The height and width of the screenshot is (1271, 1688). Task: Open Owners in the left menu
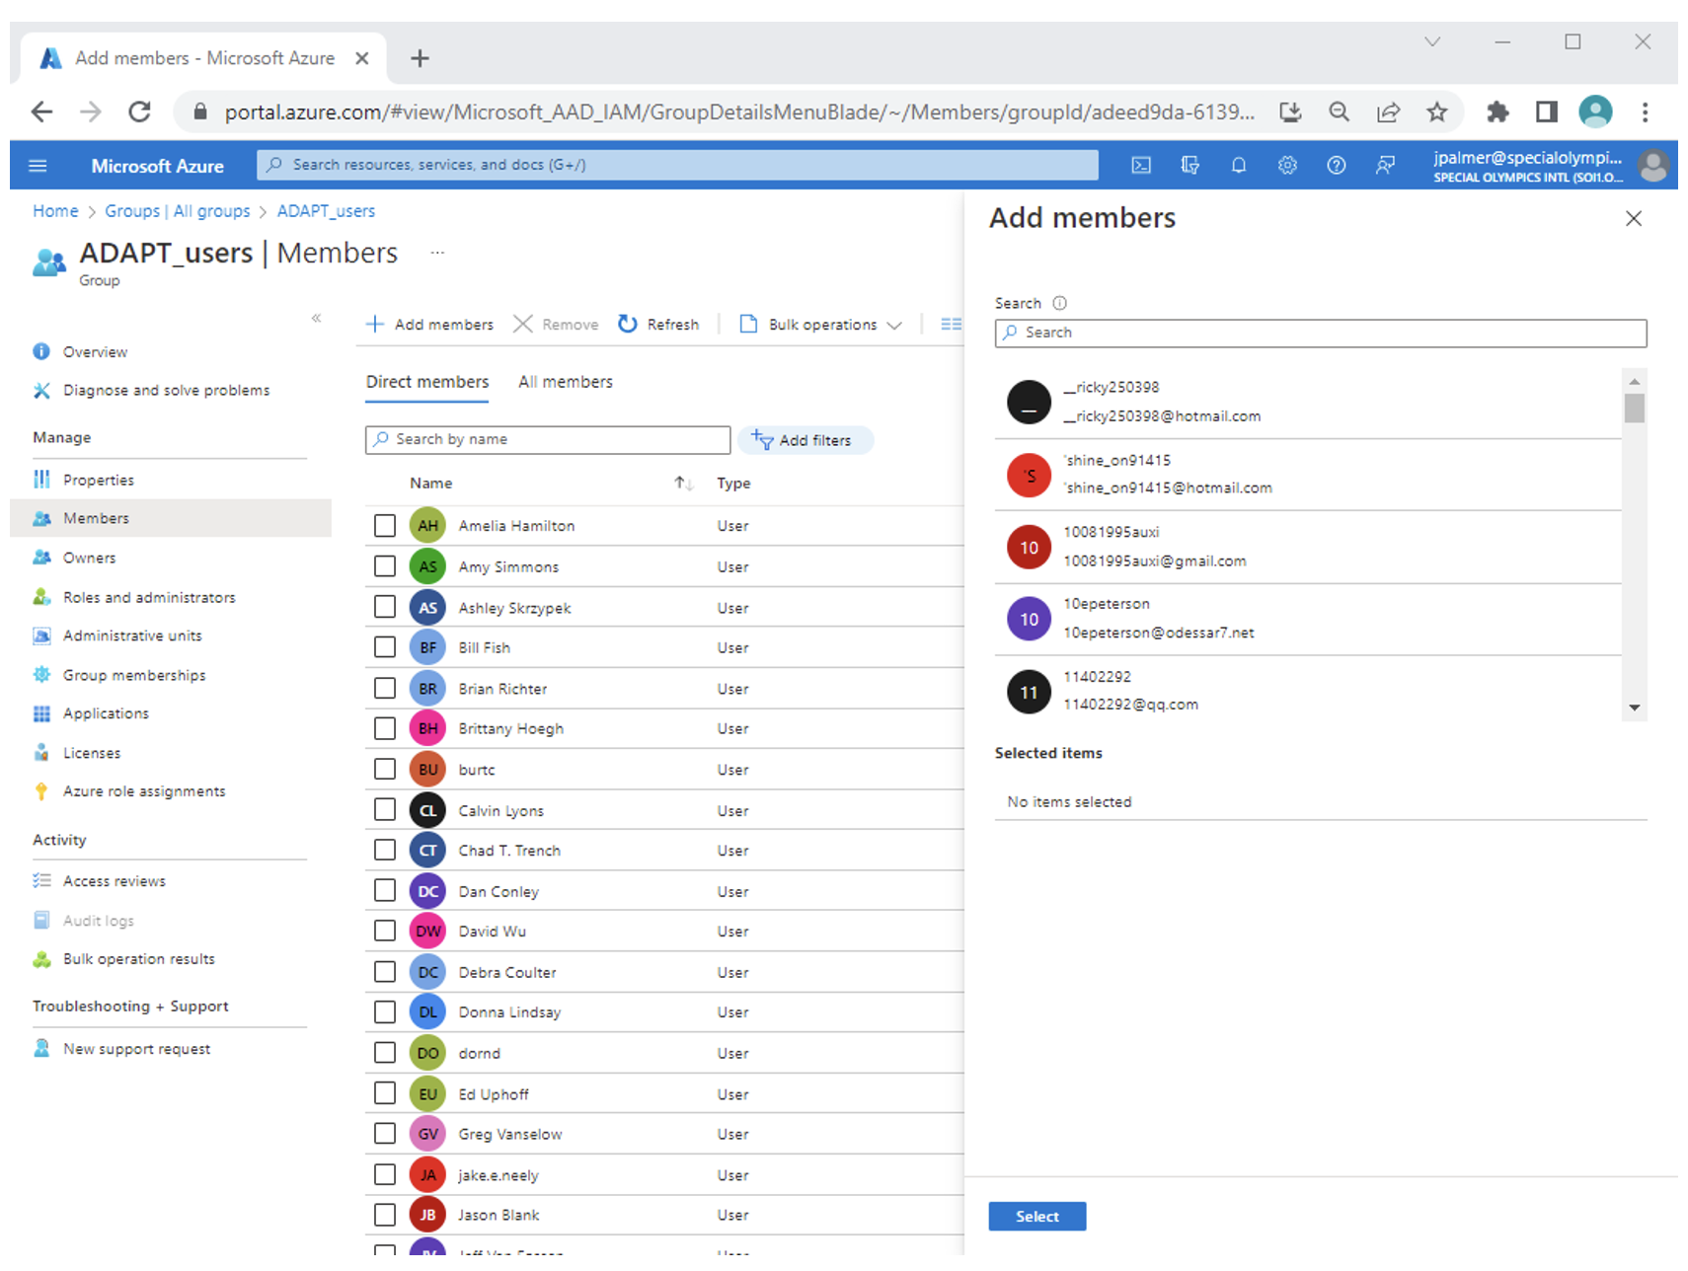(89, 558)
